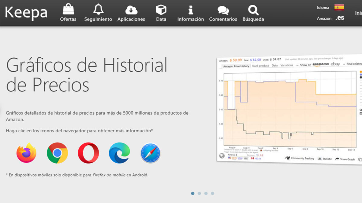
Task: Click the Safari browser icon
Action: point(151,153)
